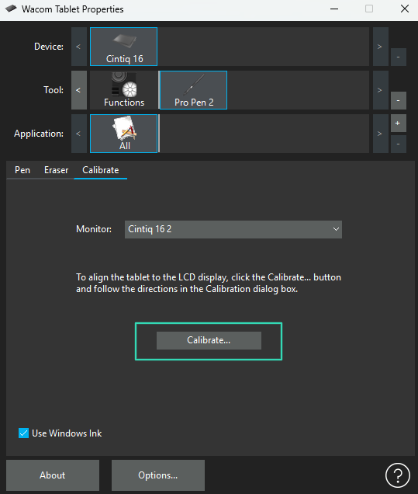This screenshot has width=418, height=494.
Task: Minimize the Wacom Tablet Properties window
Action: click(x=334, y=9)
